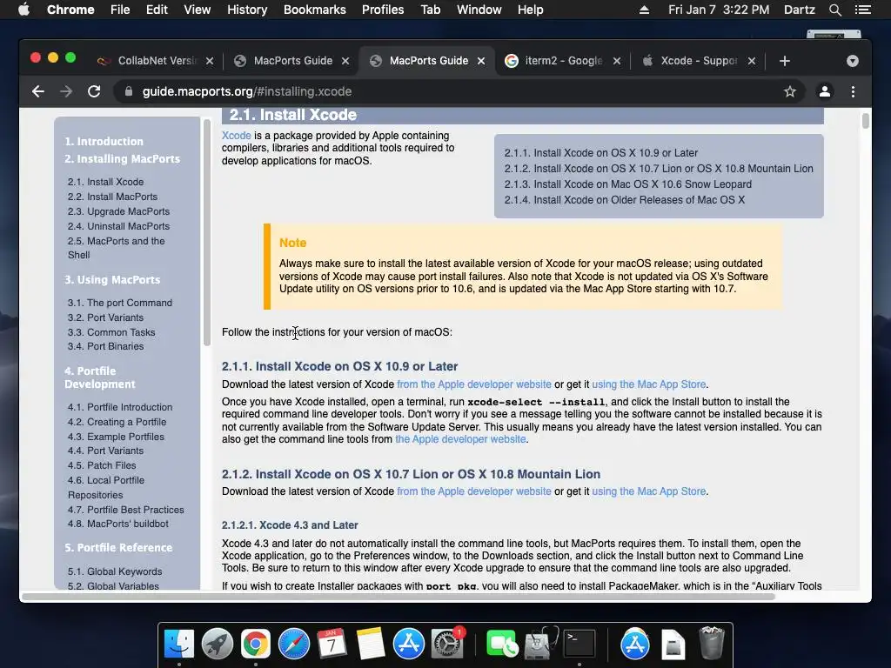Open sidebar 3.1 The port Command

119,303
